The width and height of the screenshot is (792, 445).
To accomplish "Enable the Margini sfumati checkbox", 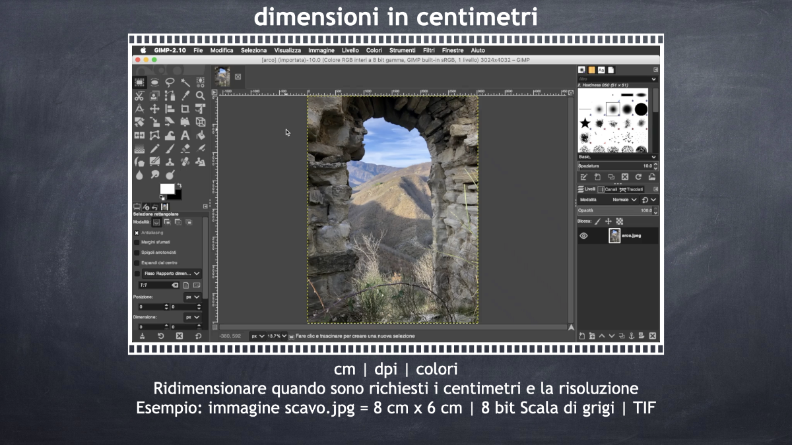I will (x=137, y=243).
